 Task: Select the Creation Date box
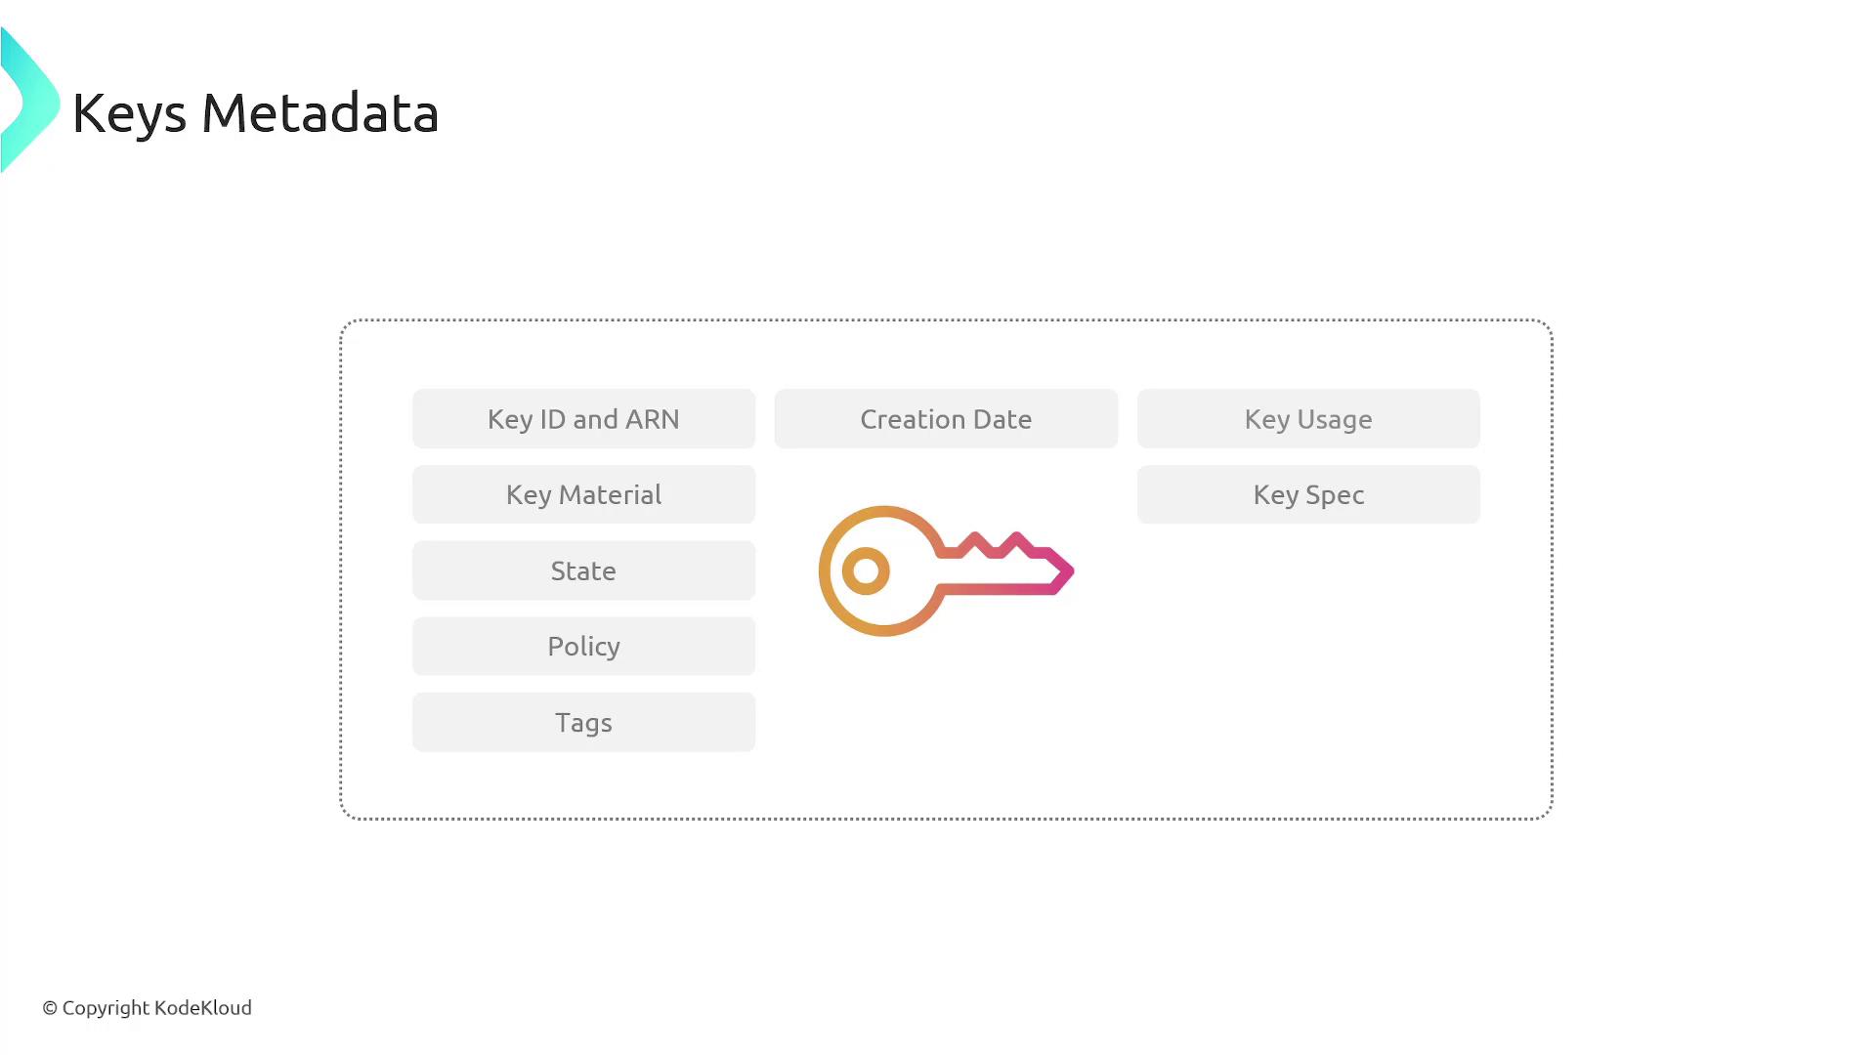click(x=946, y=419)
